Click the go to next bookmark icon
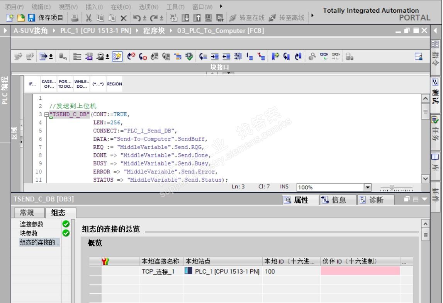 click(x=287, y=57)
